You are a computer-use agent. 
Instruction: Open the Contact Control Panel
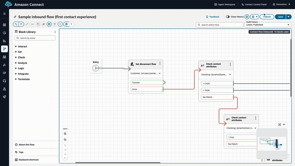point(256,5)
